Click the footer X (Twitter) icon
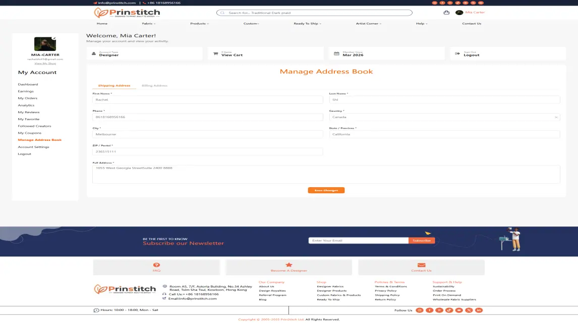The width and height of the screenshot is (578, 324). [x=469, y=310]
